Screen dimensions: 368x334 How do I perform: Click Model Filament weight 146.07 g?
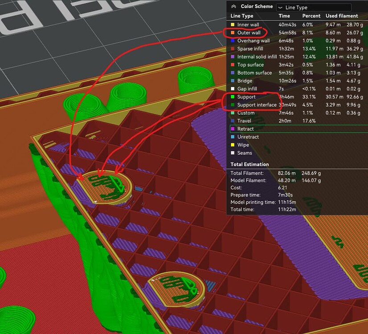(311, 181)
